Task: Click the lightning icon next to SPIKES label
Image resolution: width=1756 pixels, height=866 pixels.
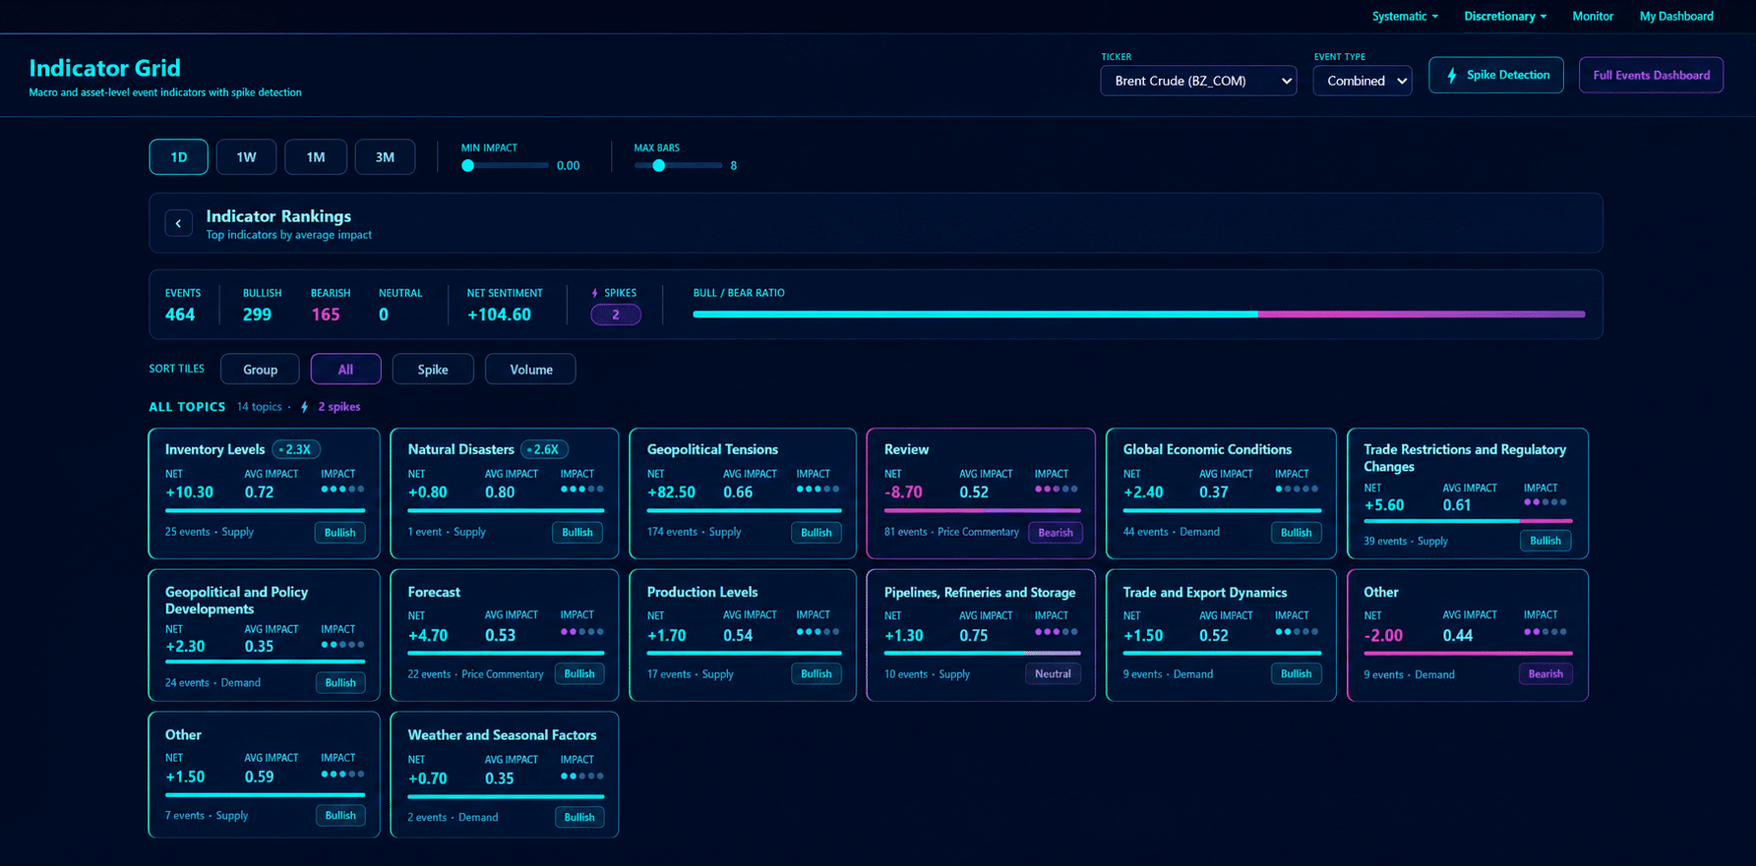Action: (x=594, y=293)
